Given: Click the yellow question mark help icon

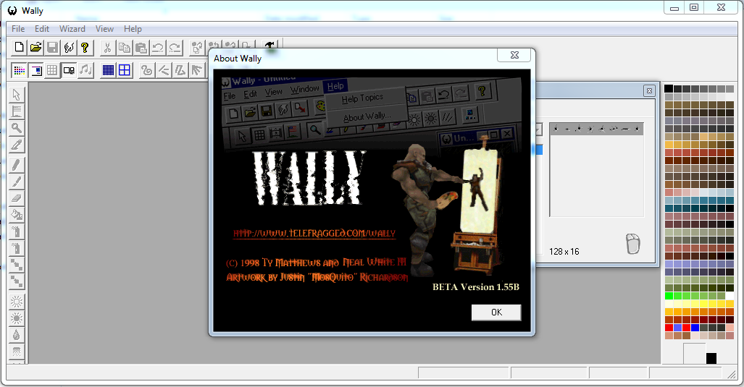Looking at the screenshot, I should pyautogui.click(x=85, y=47).
